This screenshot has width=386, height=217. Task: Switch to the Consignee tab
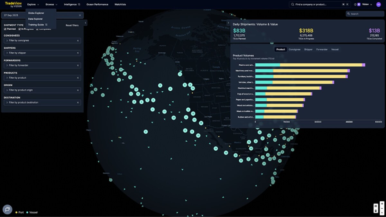294,50
